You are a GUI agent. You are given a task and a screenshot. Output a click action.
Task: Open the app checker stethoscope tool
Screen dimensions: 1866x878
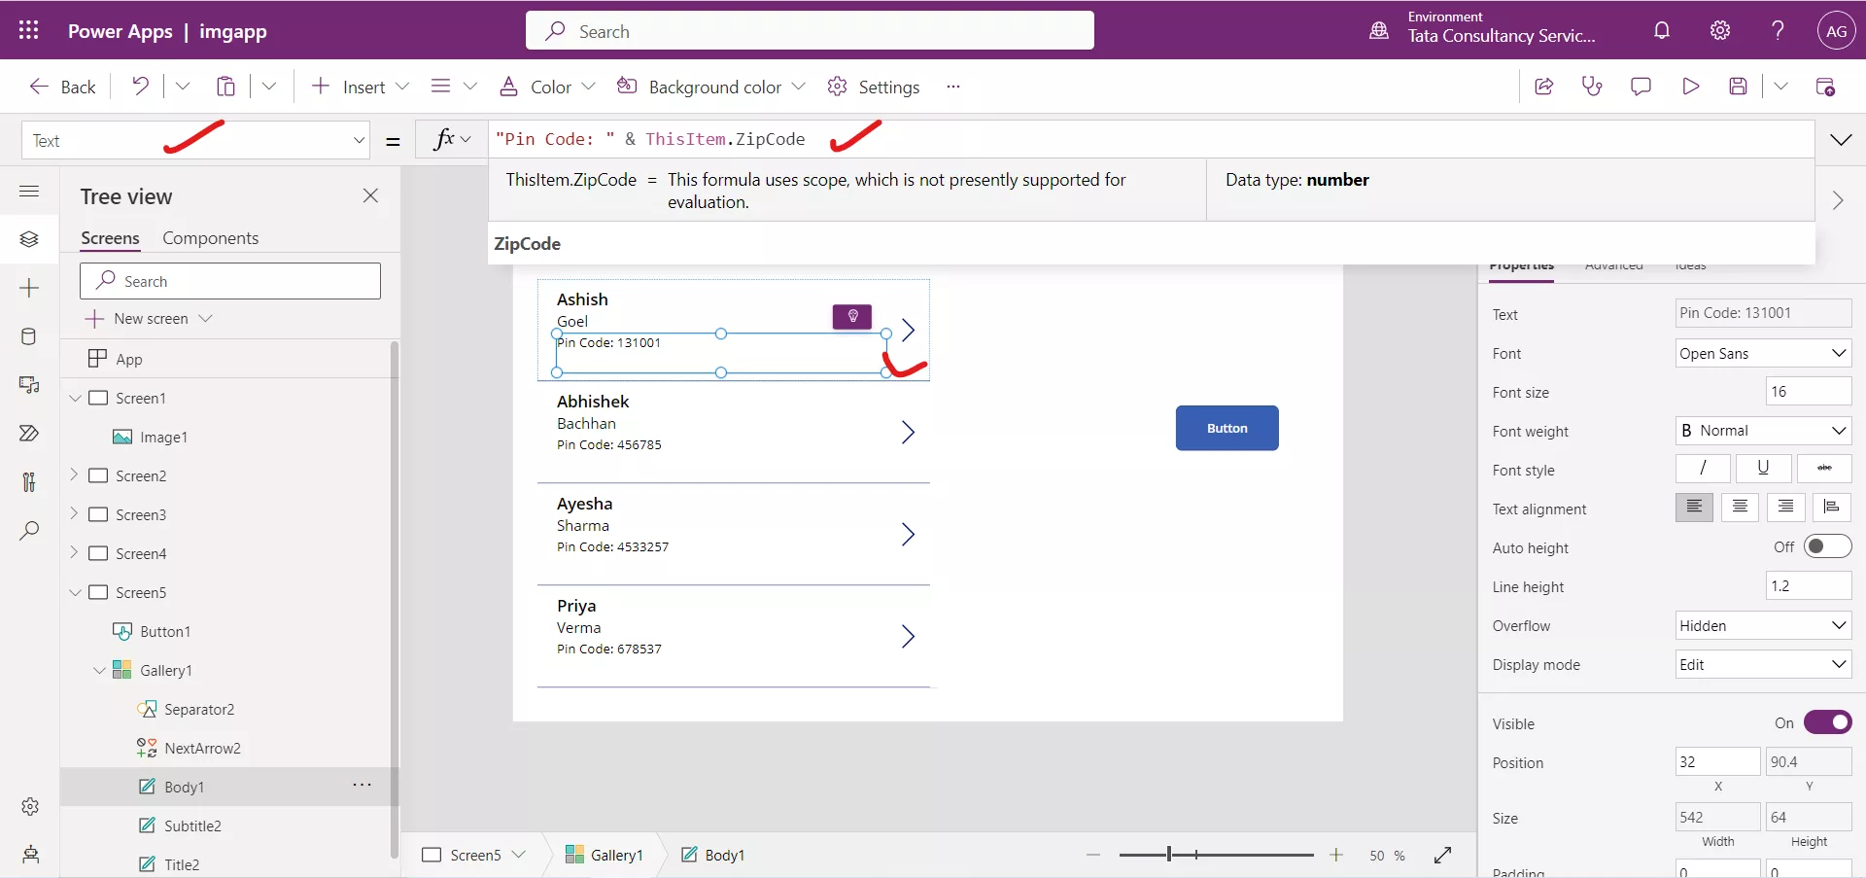[1593, 86]
